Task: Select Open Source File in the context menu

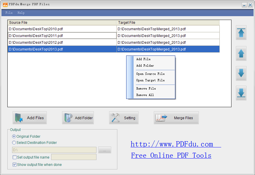Action: point(151,74)
